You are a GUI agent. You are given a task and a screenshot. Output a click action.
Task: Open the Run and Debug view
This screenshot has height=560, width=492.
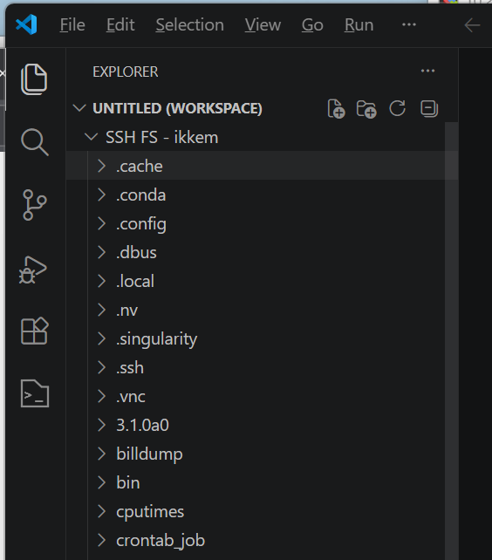point(33,270)
